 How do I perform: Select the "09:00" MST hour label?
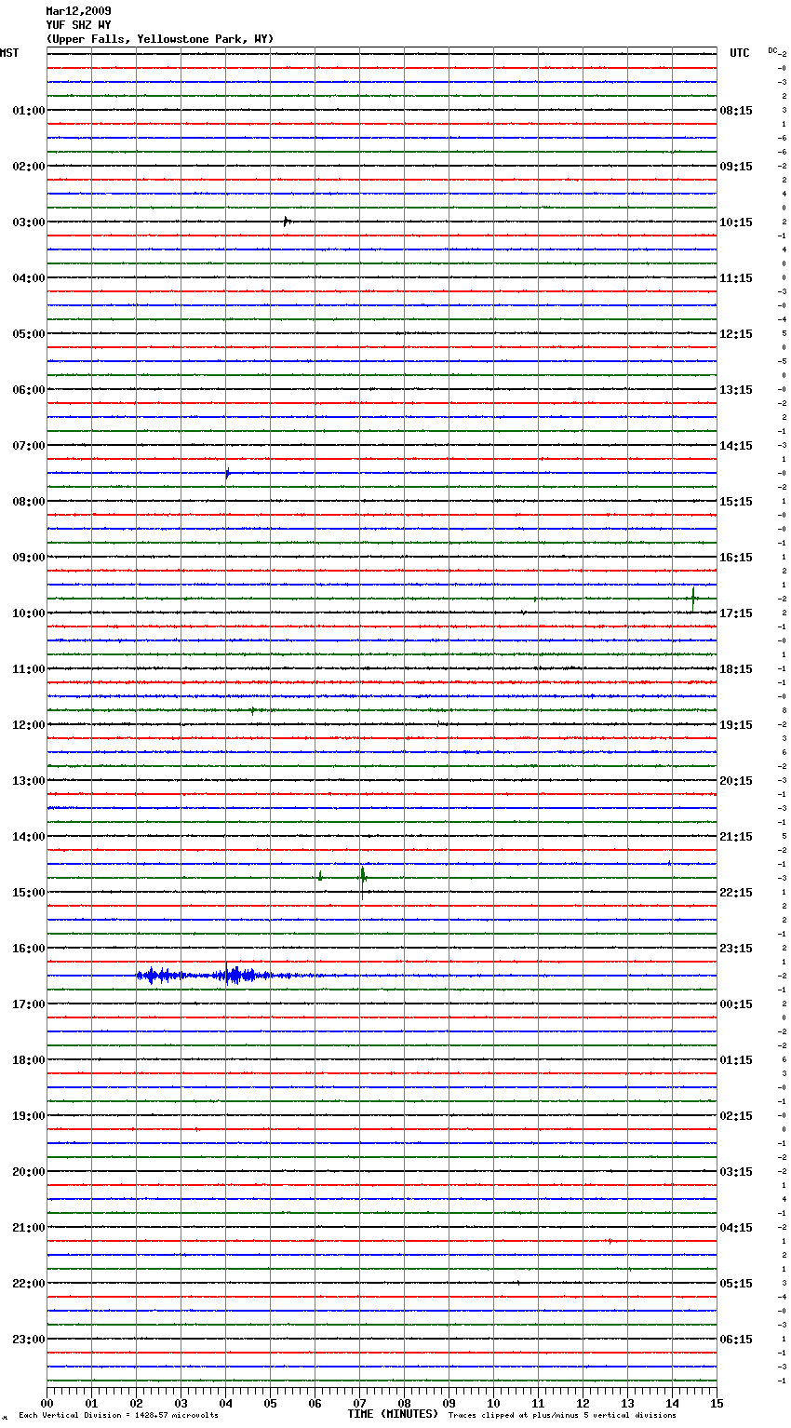[29, 558]
